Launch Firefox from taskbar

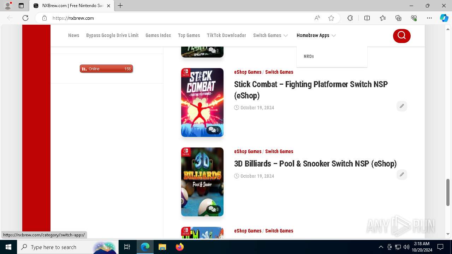[180, 247]
